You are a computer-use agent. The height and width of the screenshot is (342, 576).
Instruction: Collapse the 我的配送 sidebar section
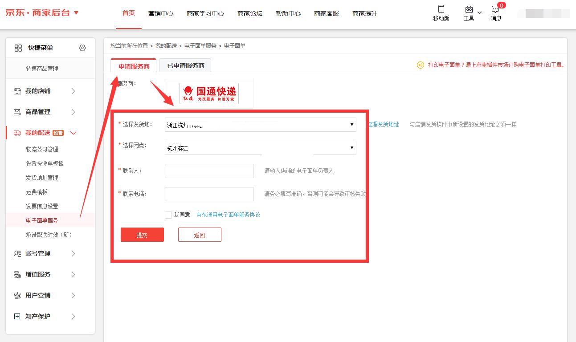pyautogui.click(x=74, y=133)
